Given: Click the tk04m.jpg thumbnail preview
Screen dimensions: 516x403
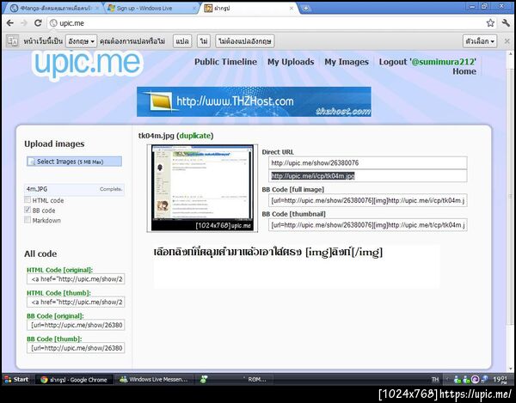Looking at the screenshot, I should 202,188.
